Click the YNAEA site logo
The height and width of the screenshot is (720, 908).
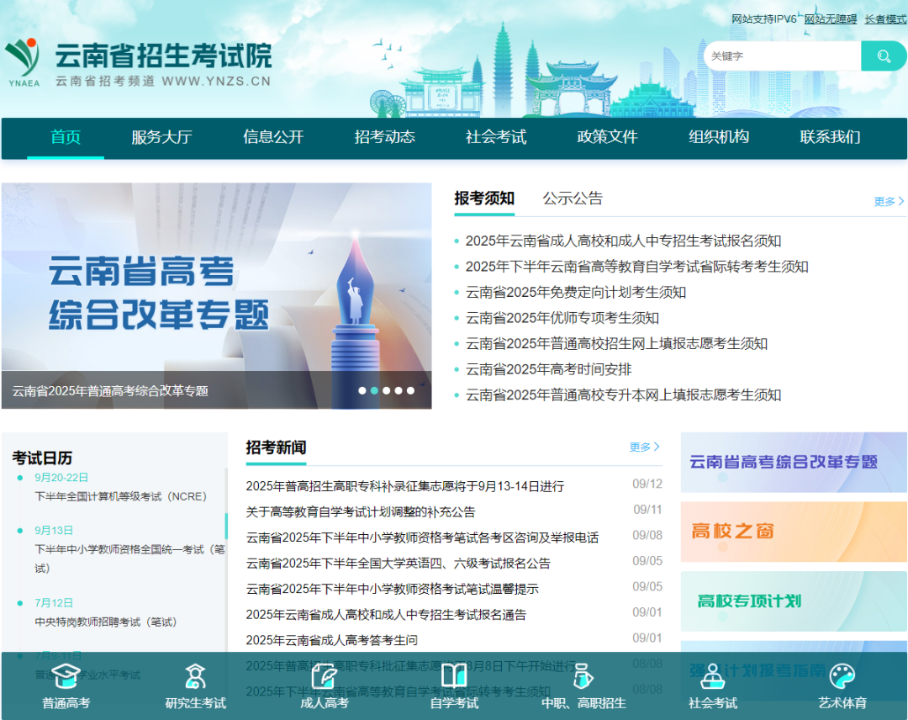pos(24,62)
